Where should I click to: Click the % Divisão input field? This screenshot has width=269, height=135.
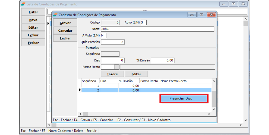coord(162,60)
